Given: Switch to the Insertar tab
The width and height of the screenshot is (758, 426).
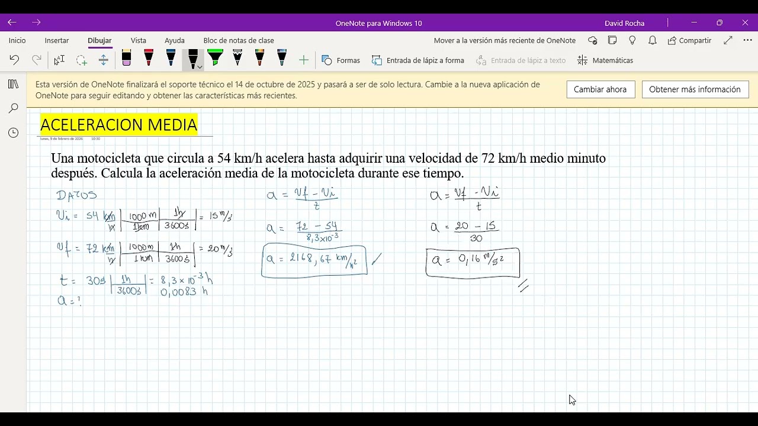Looking at the screenshot, I should tap(57, 40).
